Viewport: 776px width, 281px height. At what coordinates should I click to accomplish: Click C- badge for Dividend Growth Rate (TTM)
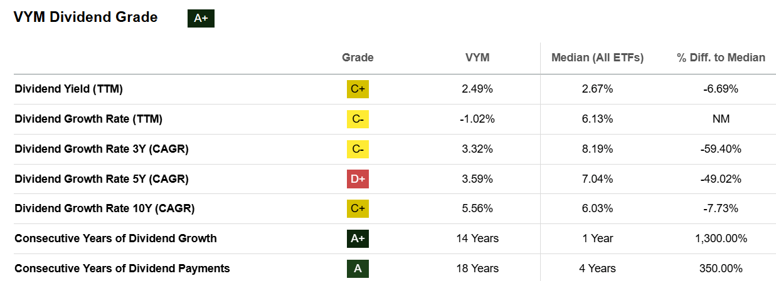pyautogui.click(x=358, y=119)
